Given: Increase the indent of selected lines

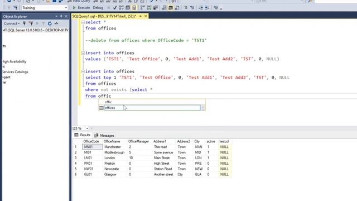Looking at the screenshot, I should point(207,8).
